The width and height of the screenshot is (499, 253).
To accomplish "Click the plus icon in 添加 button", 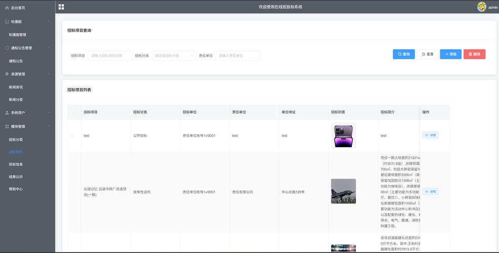I will pos(447,54).
